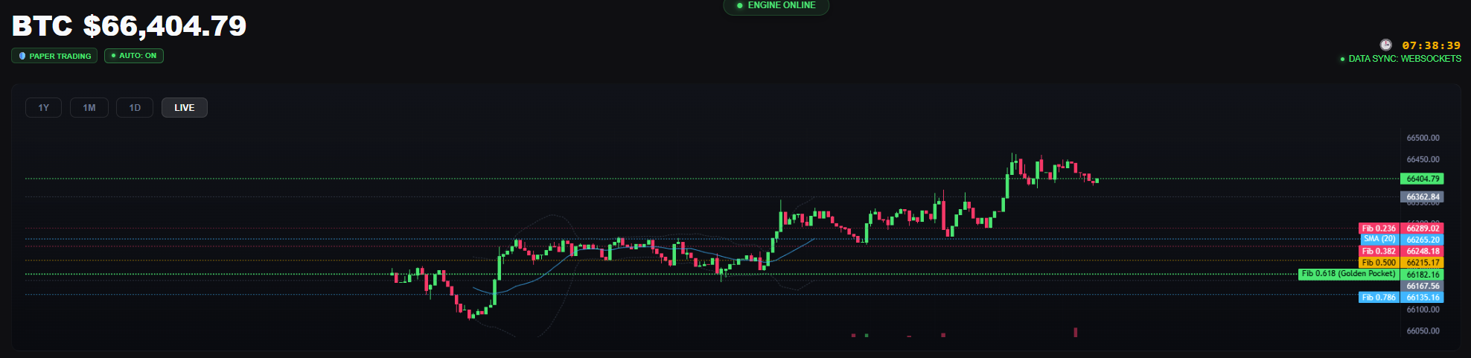
Task: Toggle the PAPER TRADING badge
Action: (54, 56)
